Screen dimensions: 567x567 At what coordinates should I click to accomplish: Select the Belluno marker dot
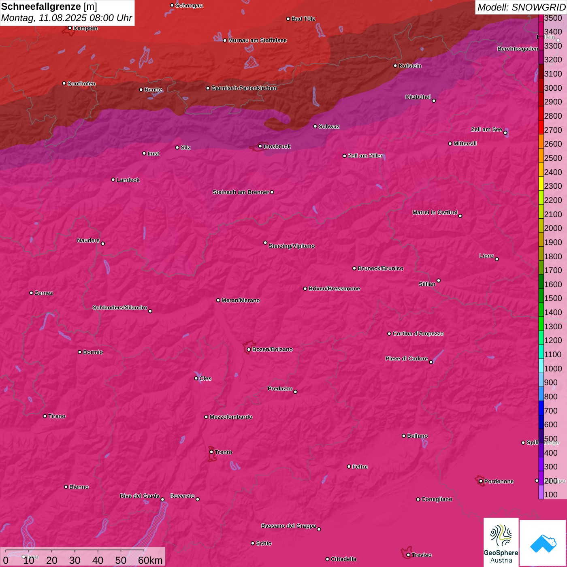[403, 436]
